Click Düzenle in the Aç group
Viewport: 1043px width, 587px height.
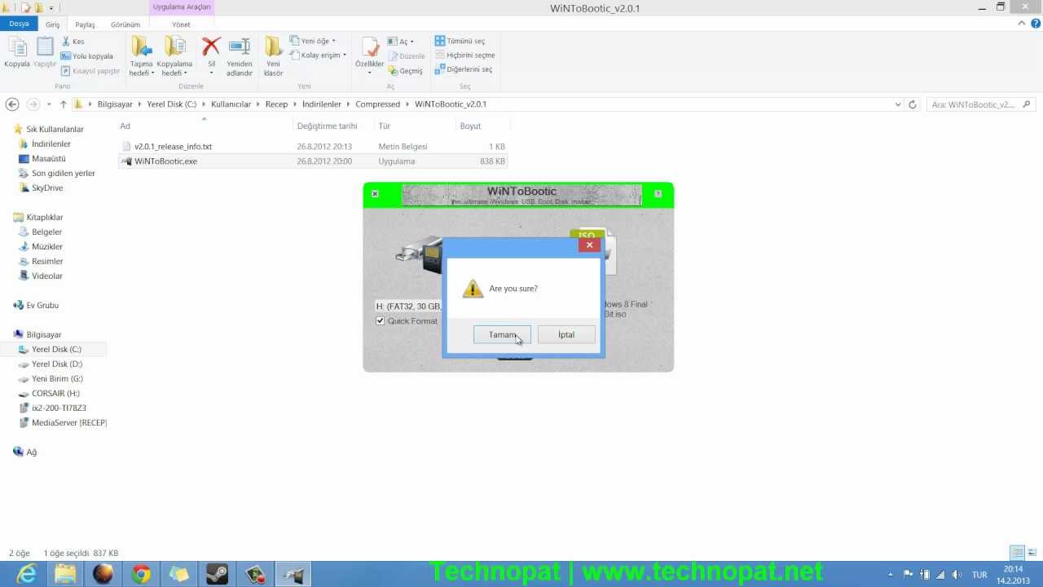tap(407, 56)
